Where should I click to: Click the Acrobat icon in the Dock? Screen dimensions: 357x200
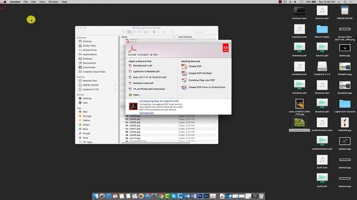point(213,196)
